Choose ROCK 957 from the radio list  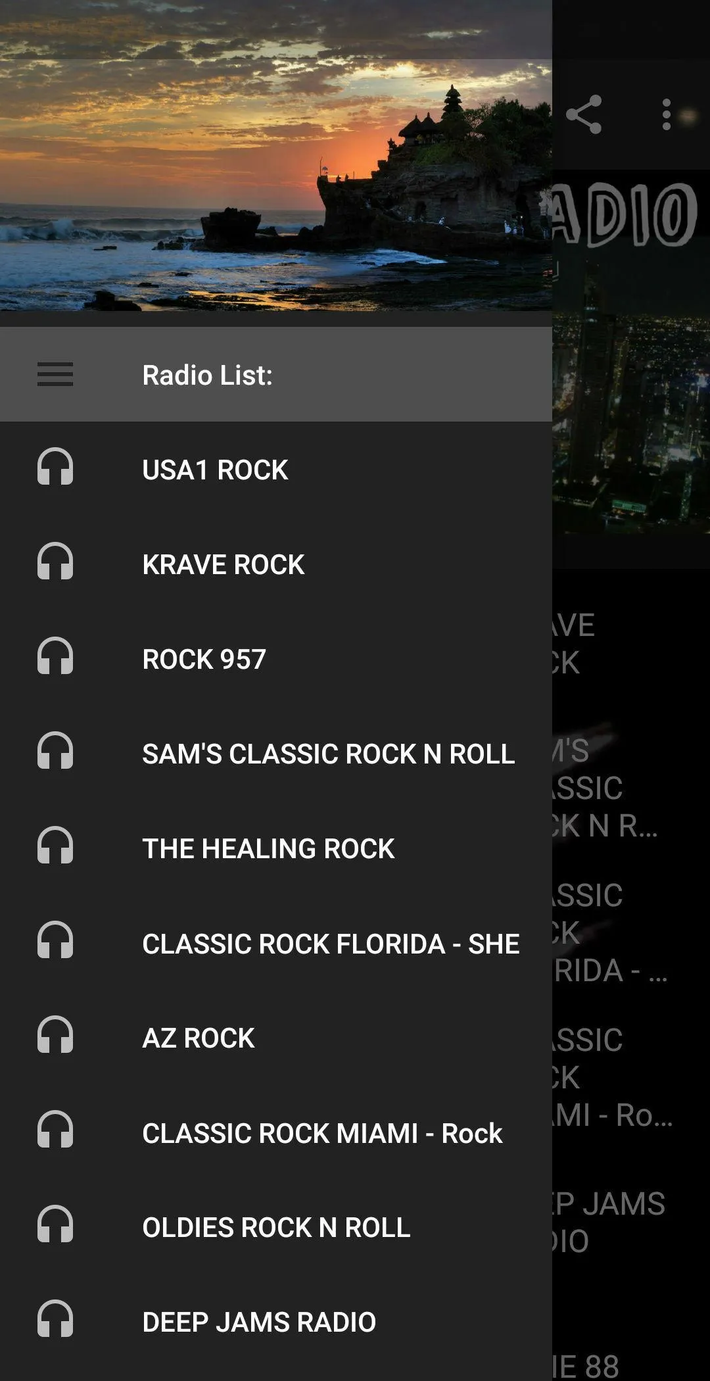click(276, 659)
